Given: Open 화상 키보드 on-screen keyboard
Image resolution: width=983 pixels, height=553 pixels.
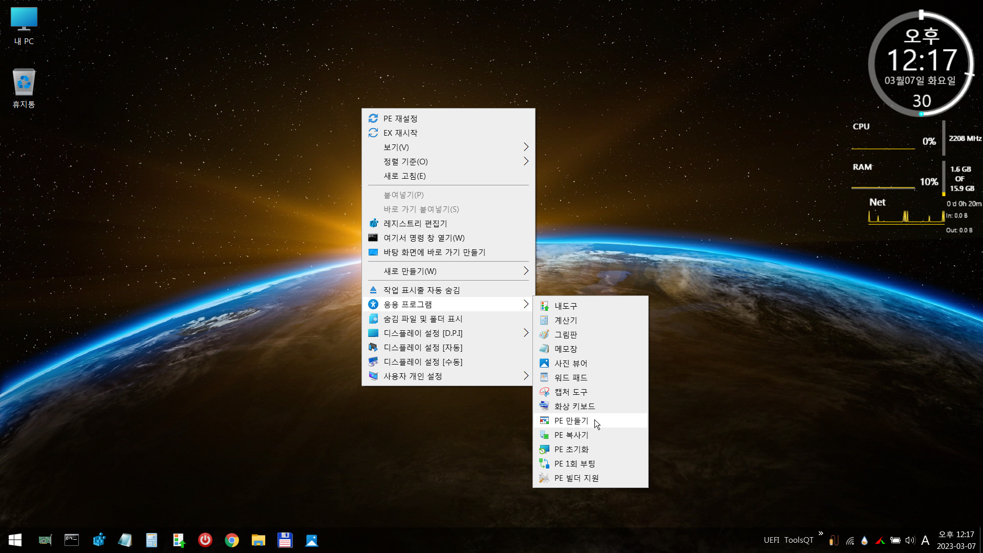Looking at the screenshot, I should [590, 406].
